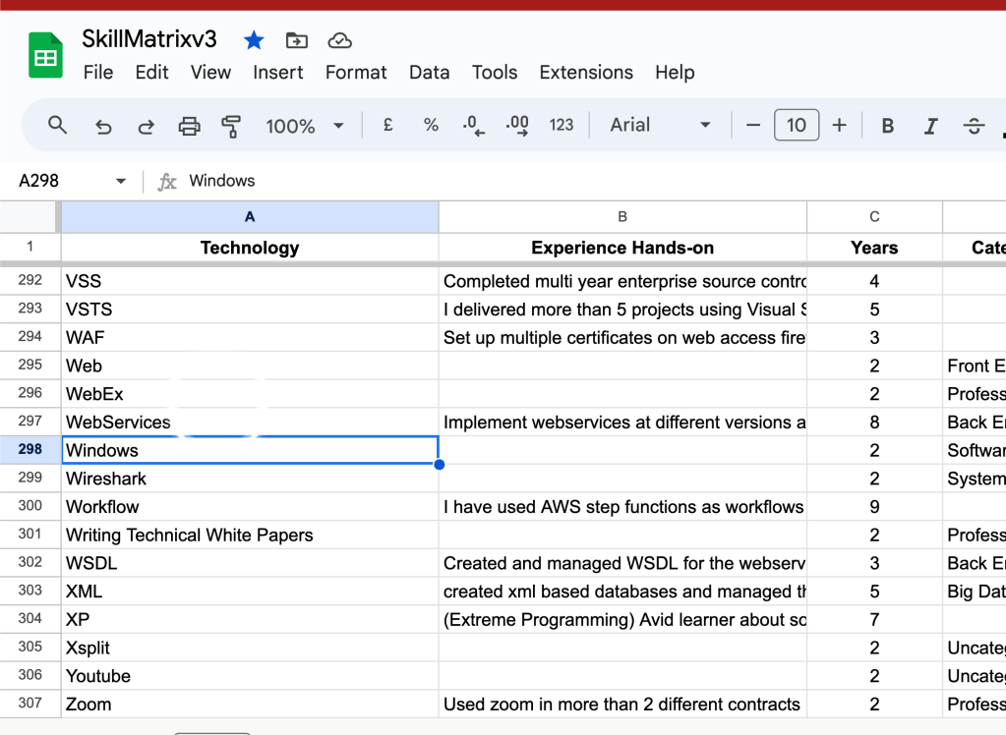
Task: Open the Data menu
Action: [x=429, y=73]
